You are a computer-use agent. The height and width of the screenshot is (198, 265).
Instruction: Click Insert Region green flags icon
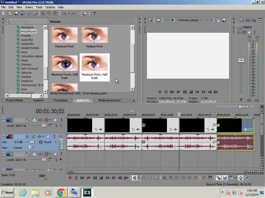pos(210,178)
